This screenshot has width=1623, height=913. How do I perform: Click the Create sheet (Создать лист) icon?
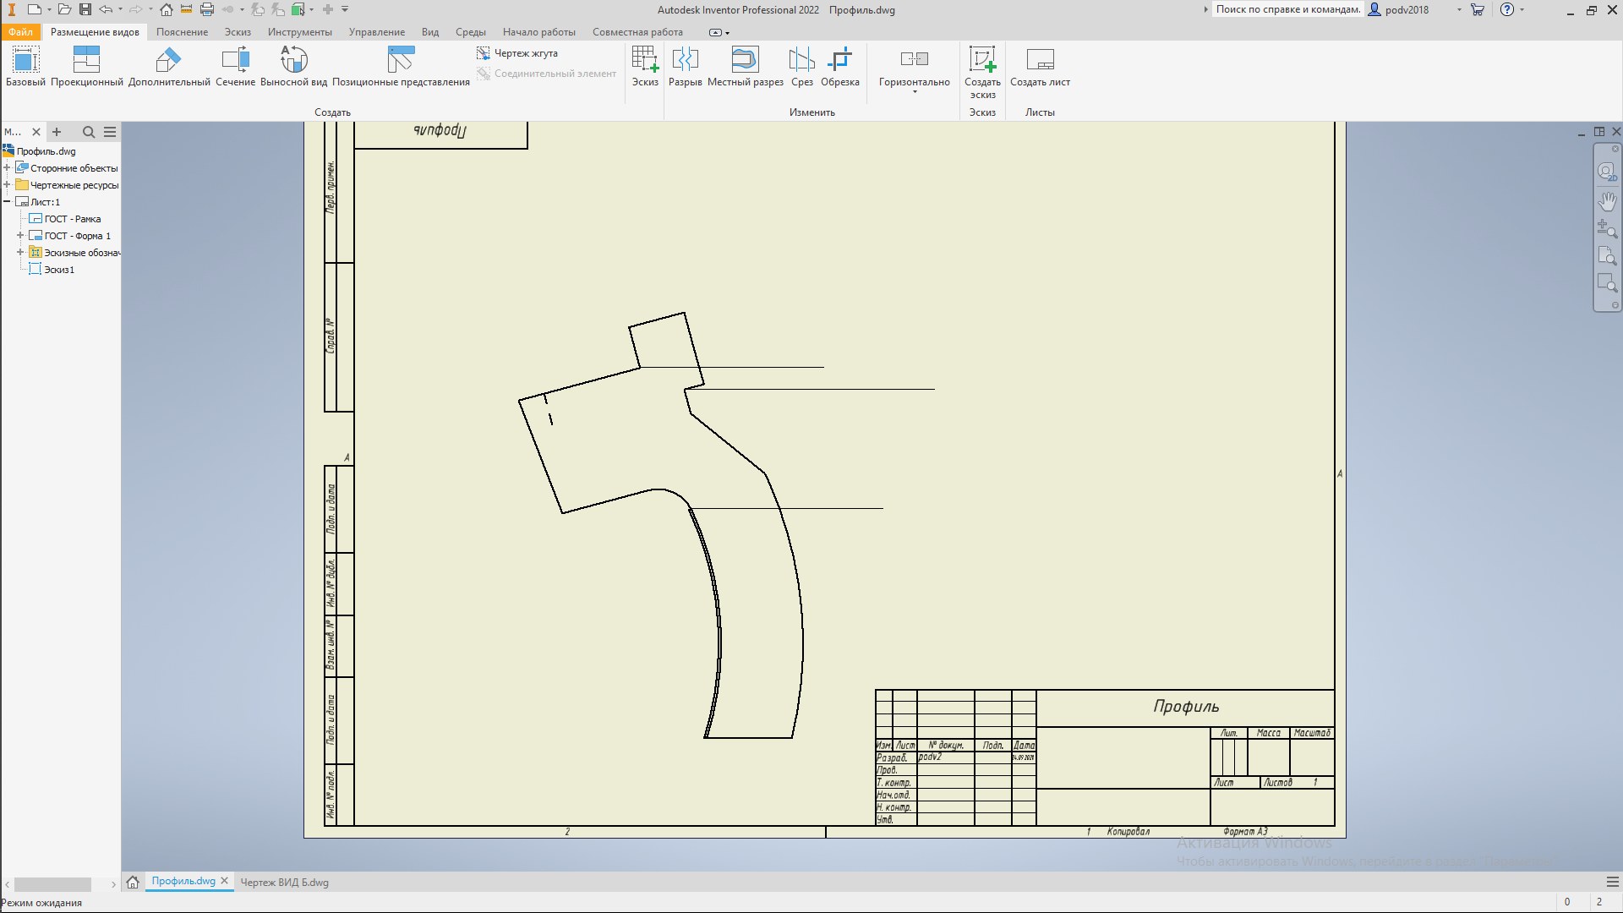tap(1040, 60)
